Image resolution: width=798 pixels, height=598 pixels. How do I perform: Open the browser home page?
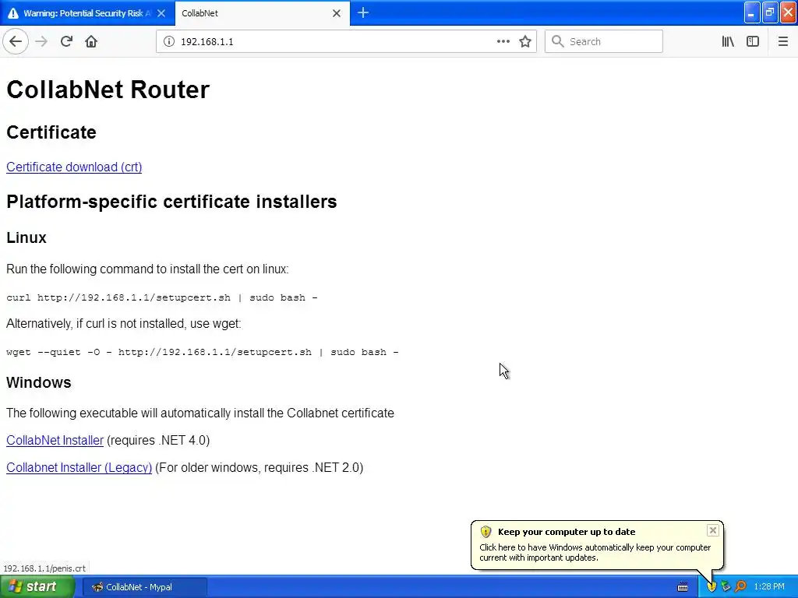point(91,41)
